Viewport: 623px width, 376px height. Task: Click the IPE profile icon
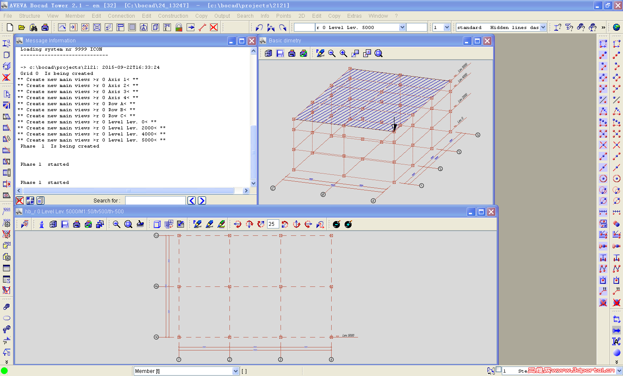coord(167,27)
